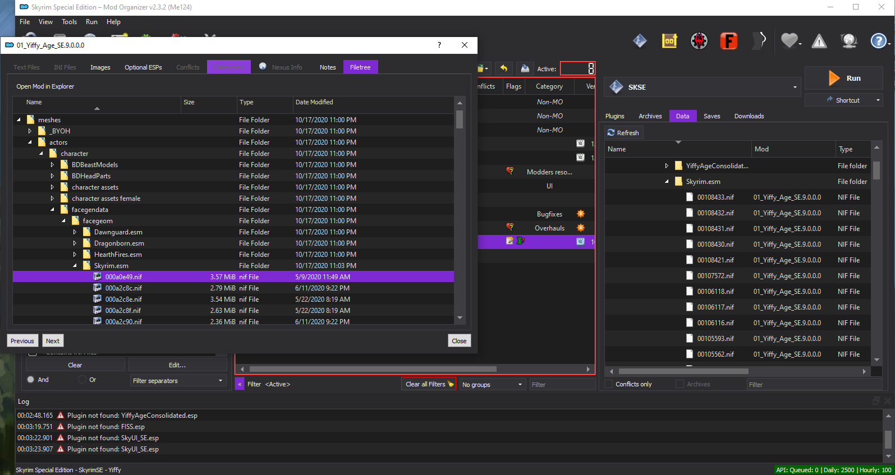
Task: Launch the SKSE diamond toolbar shortcut
Action: (640, 41)
